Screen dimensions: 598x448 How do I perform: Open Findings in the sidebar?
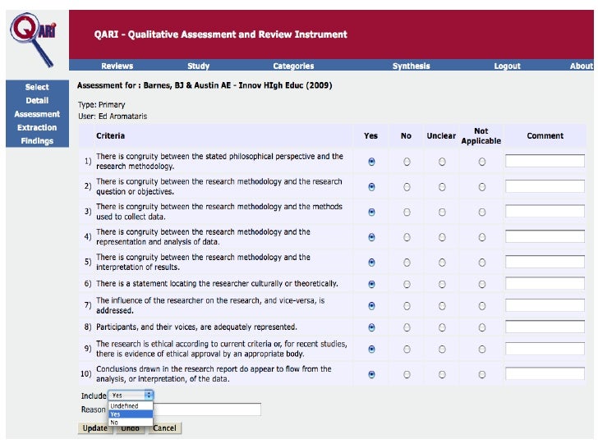pos(37,140)
